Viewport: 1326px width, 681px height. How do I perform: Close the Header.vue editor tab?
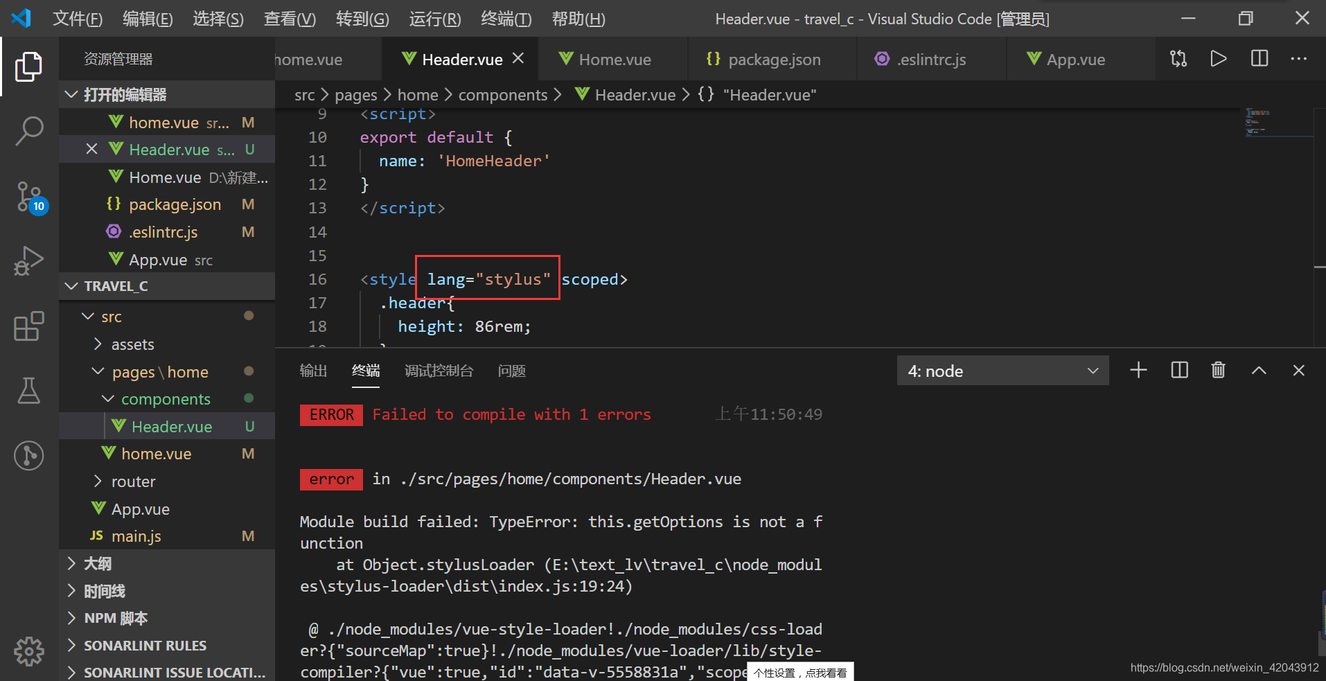(x=518, y=59)
